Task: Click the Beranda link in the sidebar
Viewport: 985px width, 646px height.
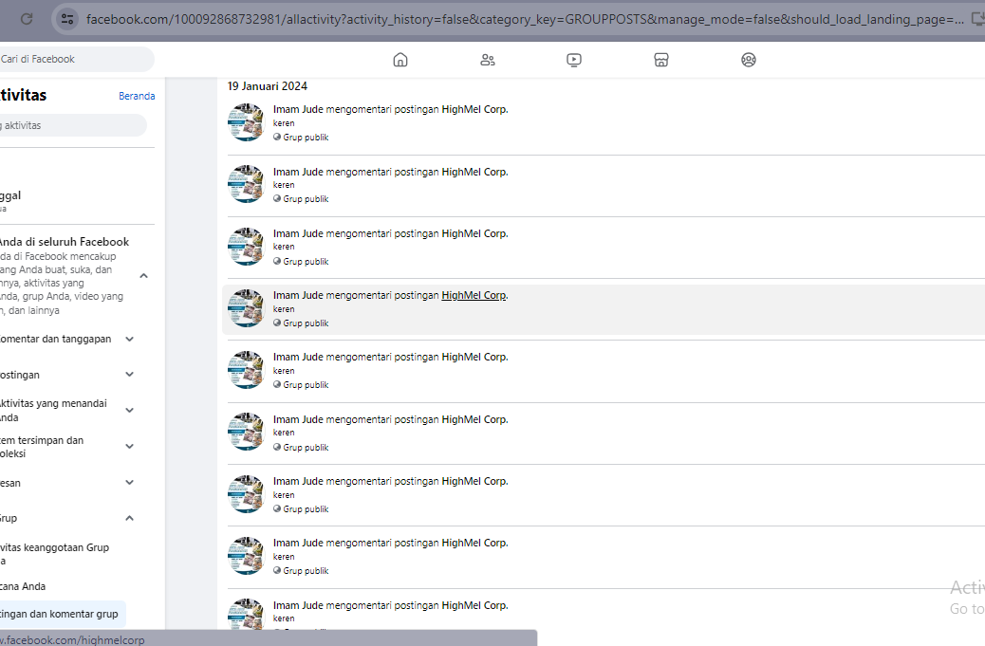Action: pos(137,96)
